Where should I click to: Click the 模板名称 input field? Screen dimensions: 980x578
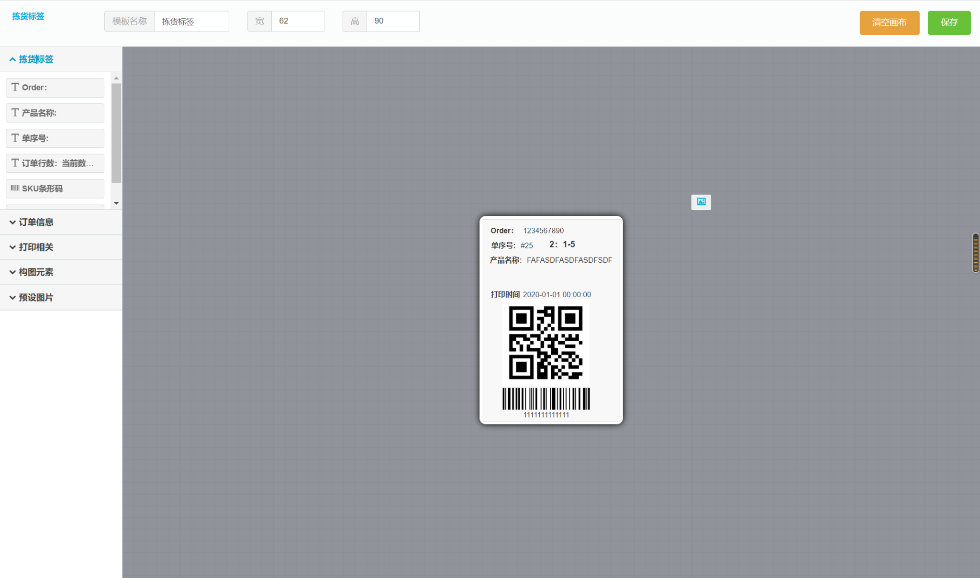[x=191, y=22]
